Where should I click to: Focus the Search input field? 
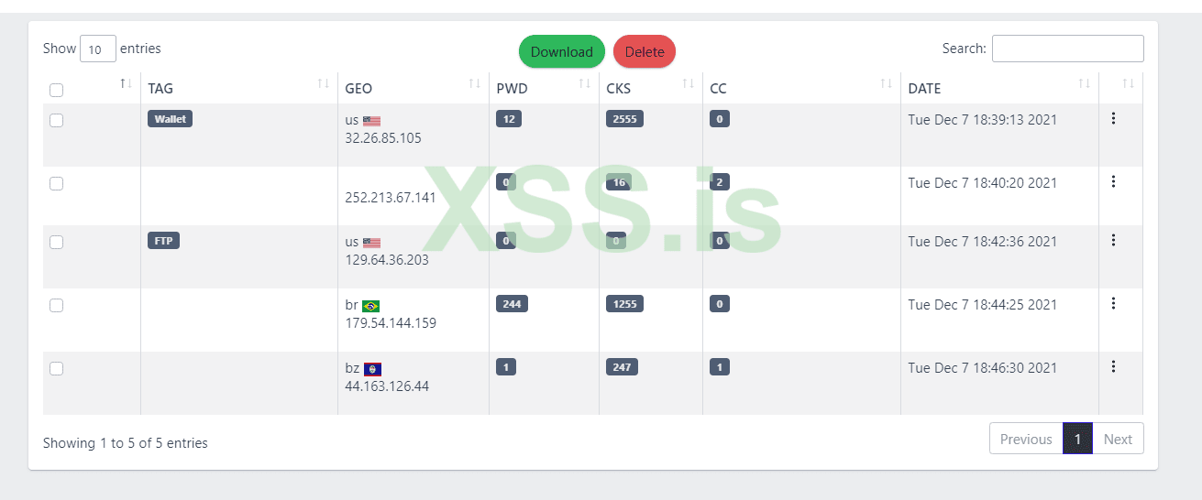pos(1067,49)
